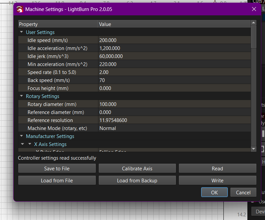Click the Rotary diameter value cell
The image size is (265, 220).
pyautogui.click(x=174, y=104)
